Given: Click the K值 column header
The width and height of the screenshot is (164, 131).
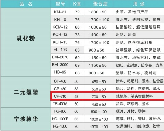Looking at the screenshot, I should point(77,4).
